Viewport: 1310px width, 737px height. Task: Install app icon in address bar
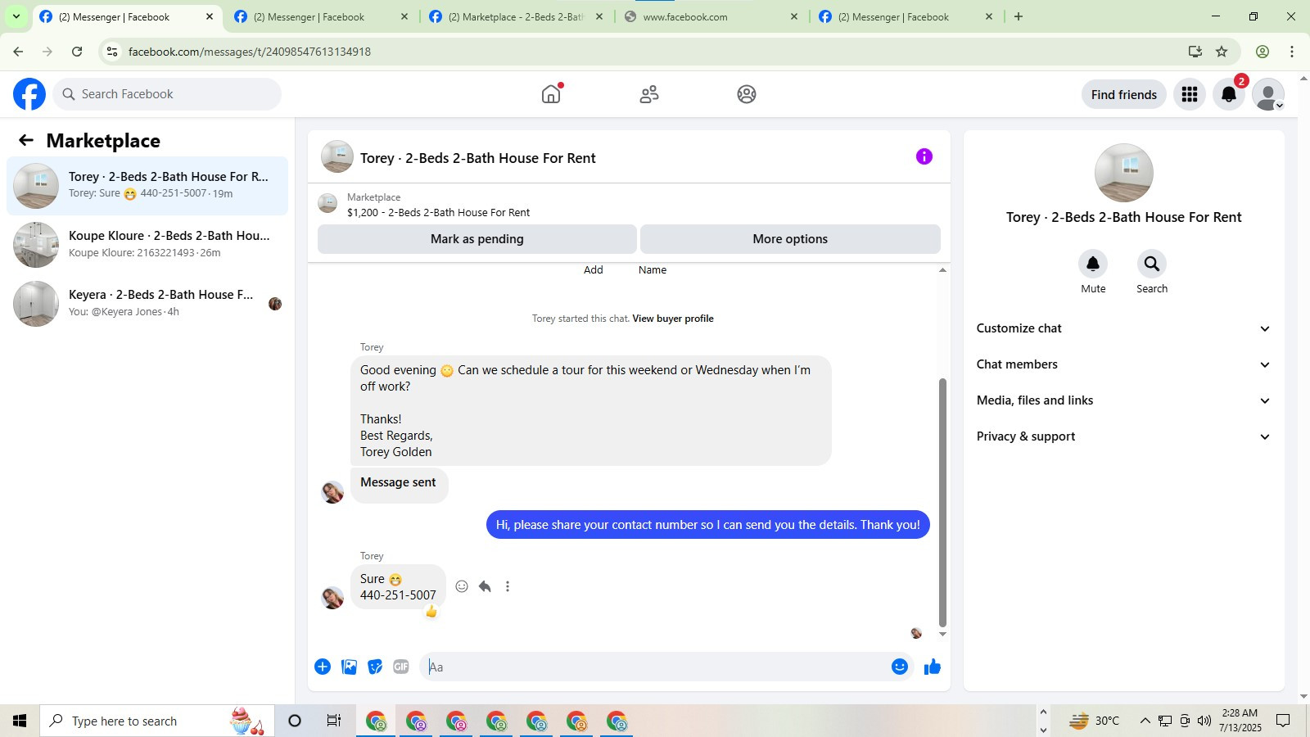[1195, 52]
